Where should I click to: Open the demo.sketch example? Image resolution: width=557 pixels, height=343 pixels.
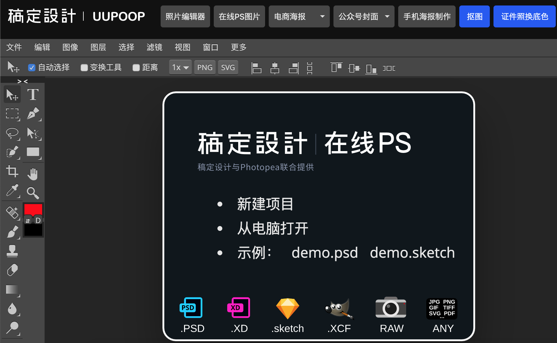click(x=412, y=253)
